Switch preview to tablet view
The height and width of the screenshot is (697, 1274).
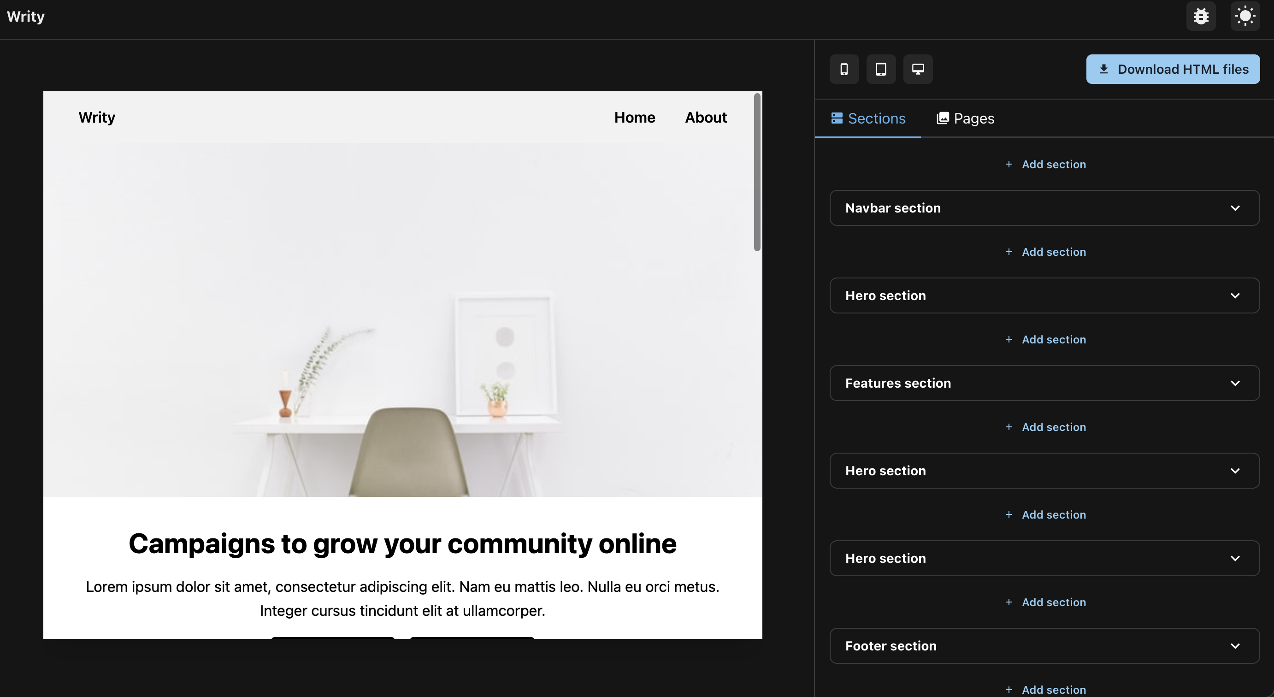coord(881,69)
